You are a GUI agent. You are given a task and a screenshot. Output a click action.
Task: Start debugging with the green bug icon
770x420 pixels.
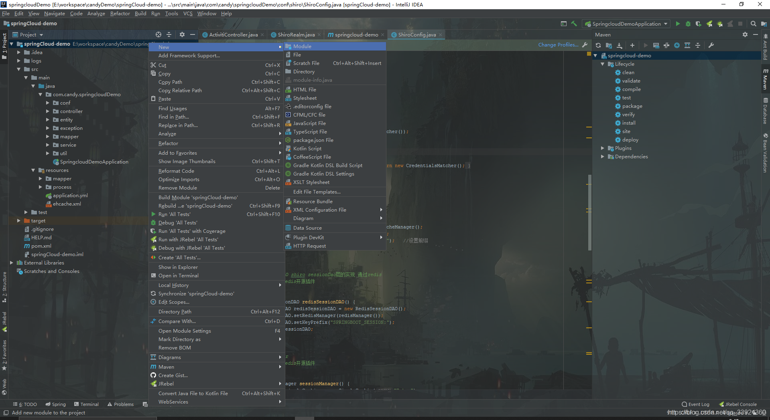click(x=688, y=24)
